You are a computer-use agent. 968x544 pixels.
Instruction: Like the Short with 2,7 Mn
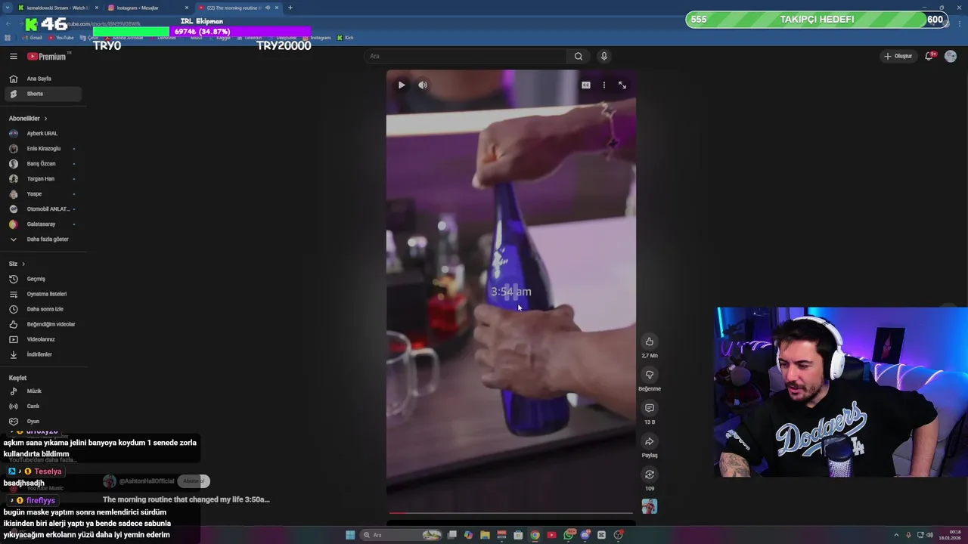pos(649,342)
